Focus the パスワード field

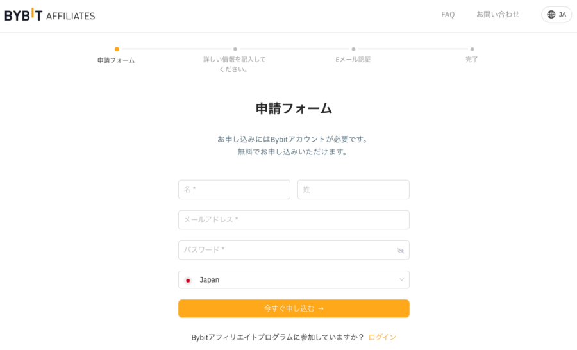coord(294,250)
